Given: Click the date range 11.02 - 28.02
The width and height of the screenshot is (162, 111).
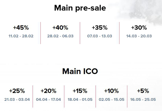Looking at the screenshot, I should (21, 36).
